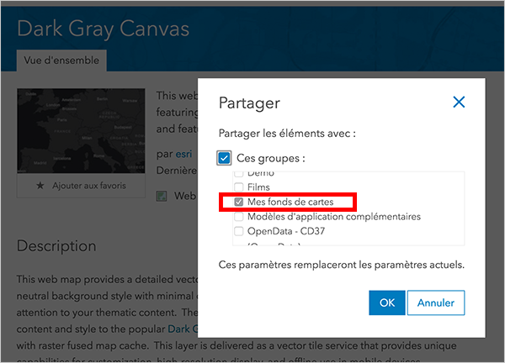Viewport: 505px width, 363px height.
Task: Click the Partager dialog heading
Action: (249, 103)
